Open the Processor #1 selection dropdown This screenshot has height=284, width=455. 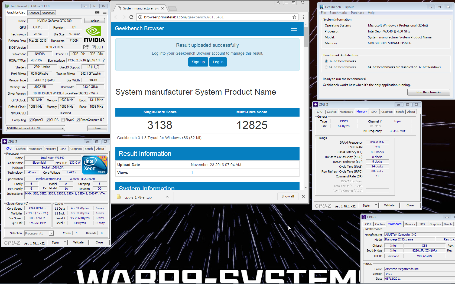(39, 233)
